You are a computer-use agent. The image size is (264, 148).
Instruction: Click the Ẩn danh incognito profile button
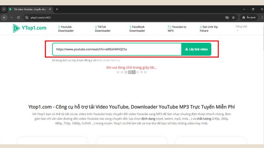click(x=249, y=17)
